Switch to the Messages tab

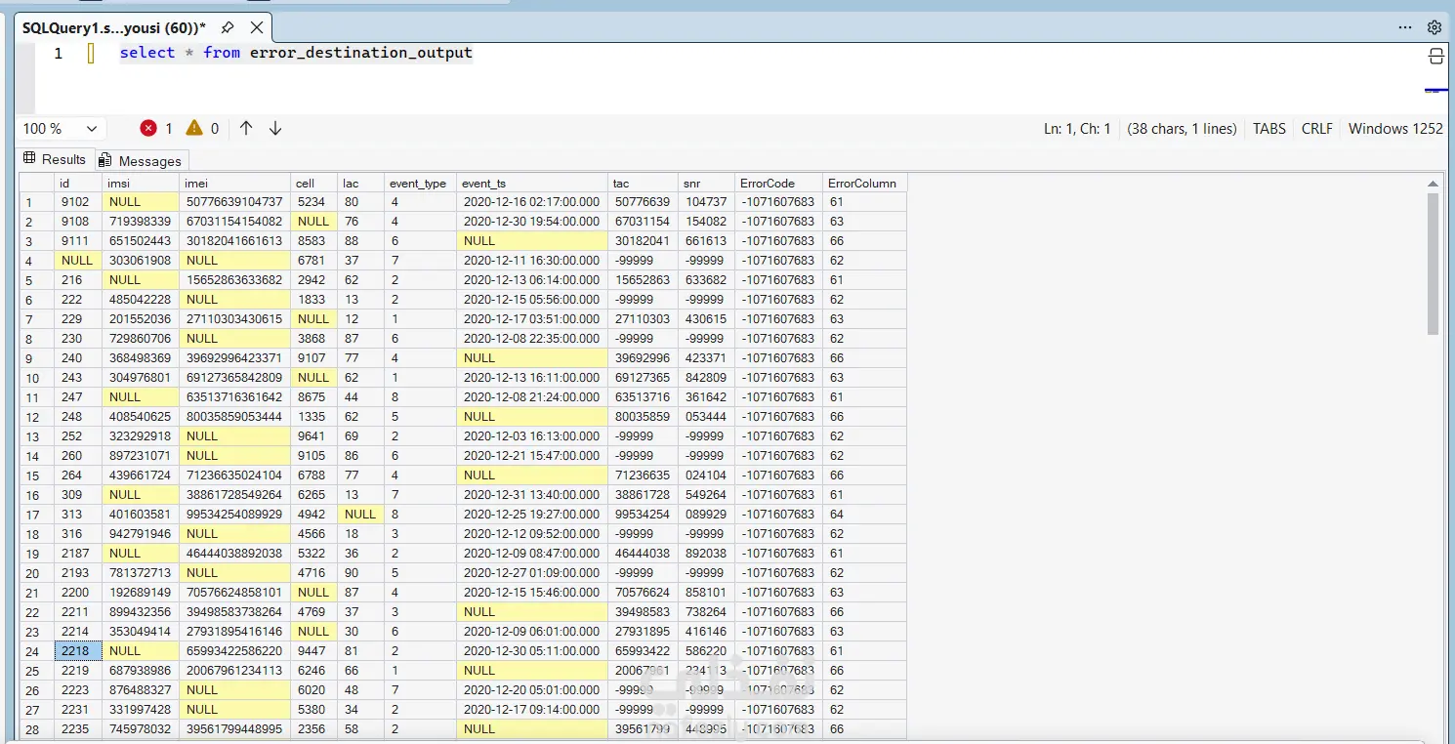pyautogui.click(x=142, y=160)
